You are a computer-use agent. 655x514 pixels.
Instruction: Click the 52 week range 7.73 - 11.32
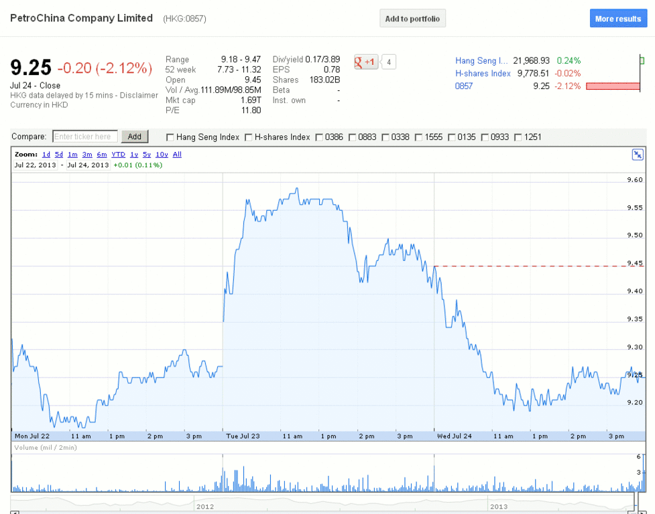click(239, 70)
